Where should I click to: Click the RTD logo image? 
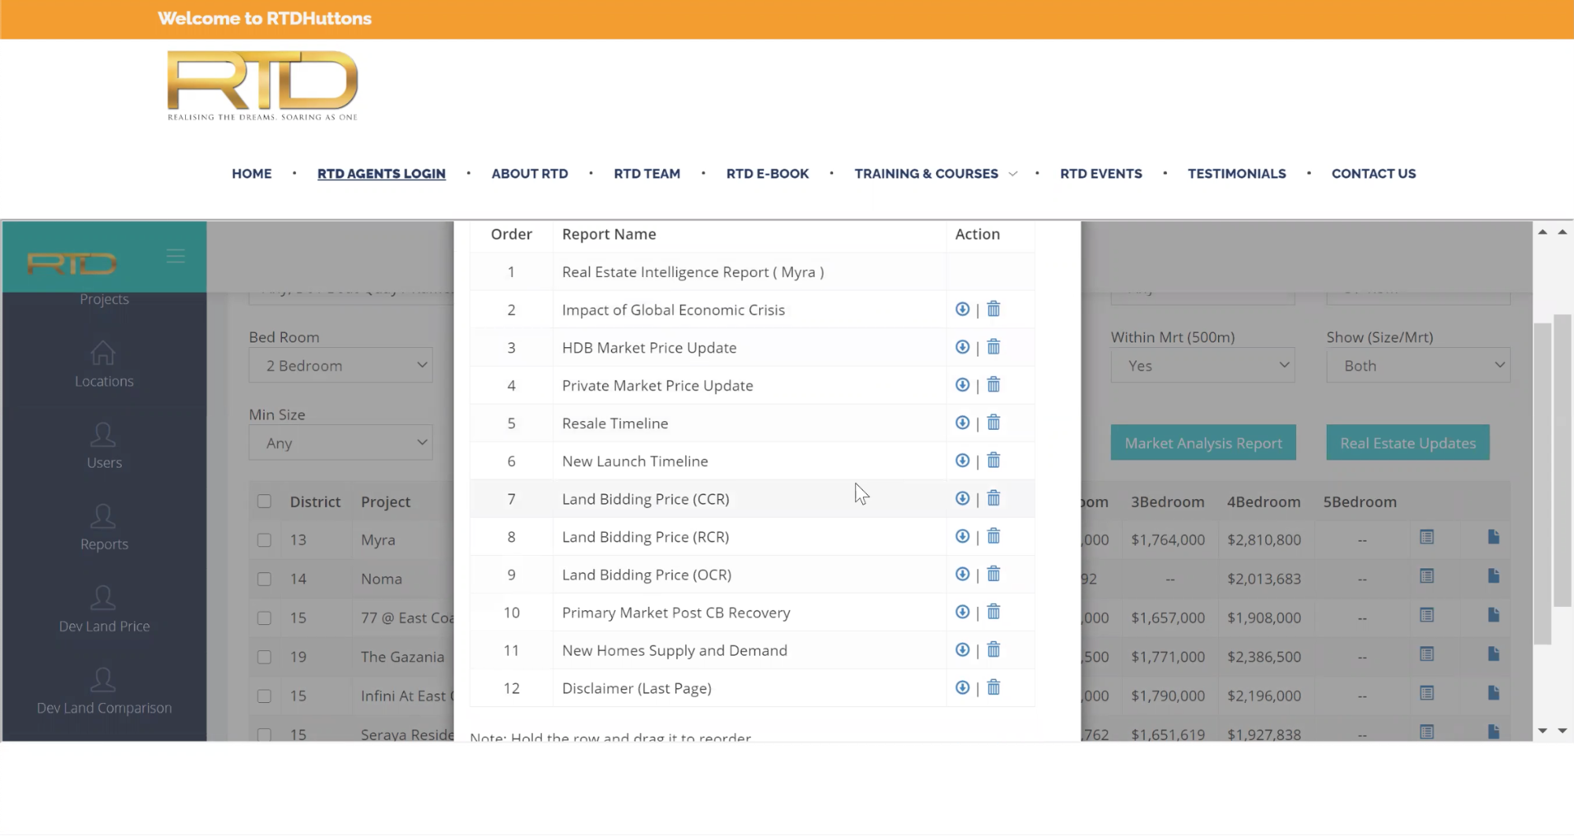(262, 86)
